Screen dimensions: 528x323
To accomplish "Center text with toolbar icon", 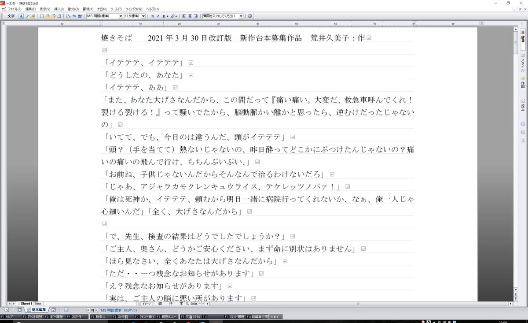I will [190, 16].
